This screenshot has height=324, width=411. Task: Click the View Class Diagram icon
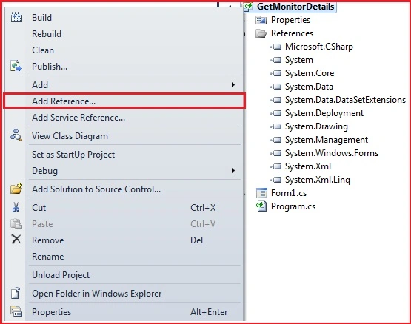(x=16, y=135)
